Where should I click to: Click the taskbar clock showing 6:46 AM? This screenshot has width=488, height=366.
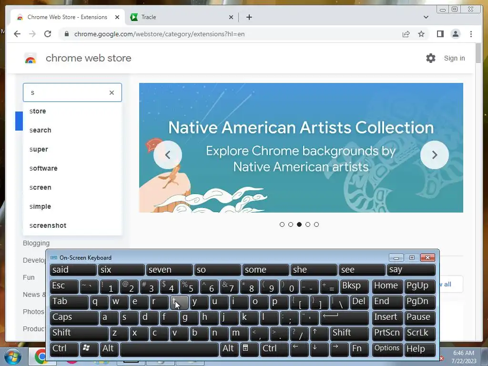[464, 356]
